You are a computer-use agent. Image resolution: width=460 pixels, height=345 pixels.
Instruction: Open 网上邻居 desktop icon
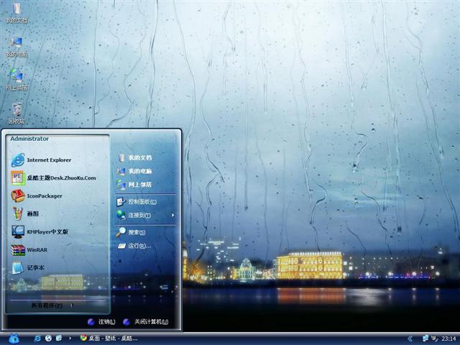point(17,80)
